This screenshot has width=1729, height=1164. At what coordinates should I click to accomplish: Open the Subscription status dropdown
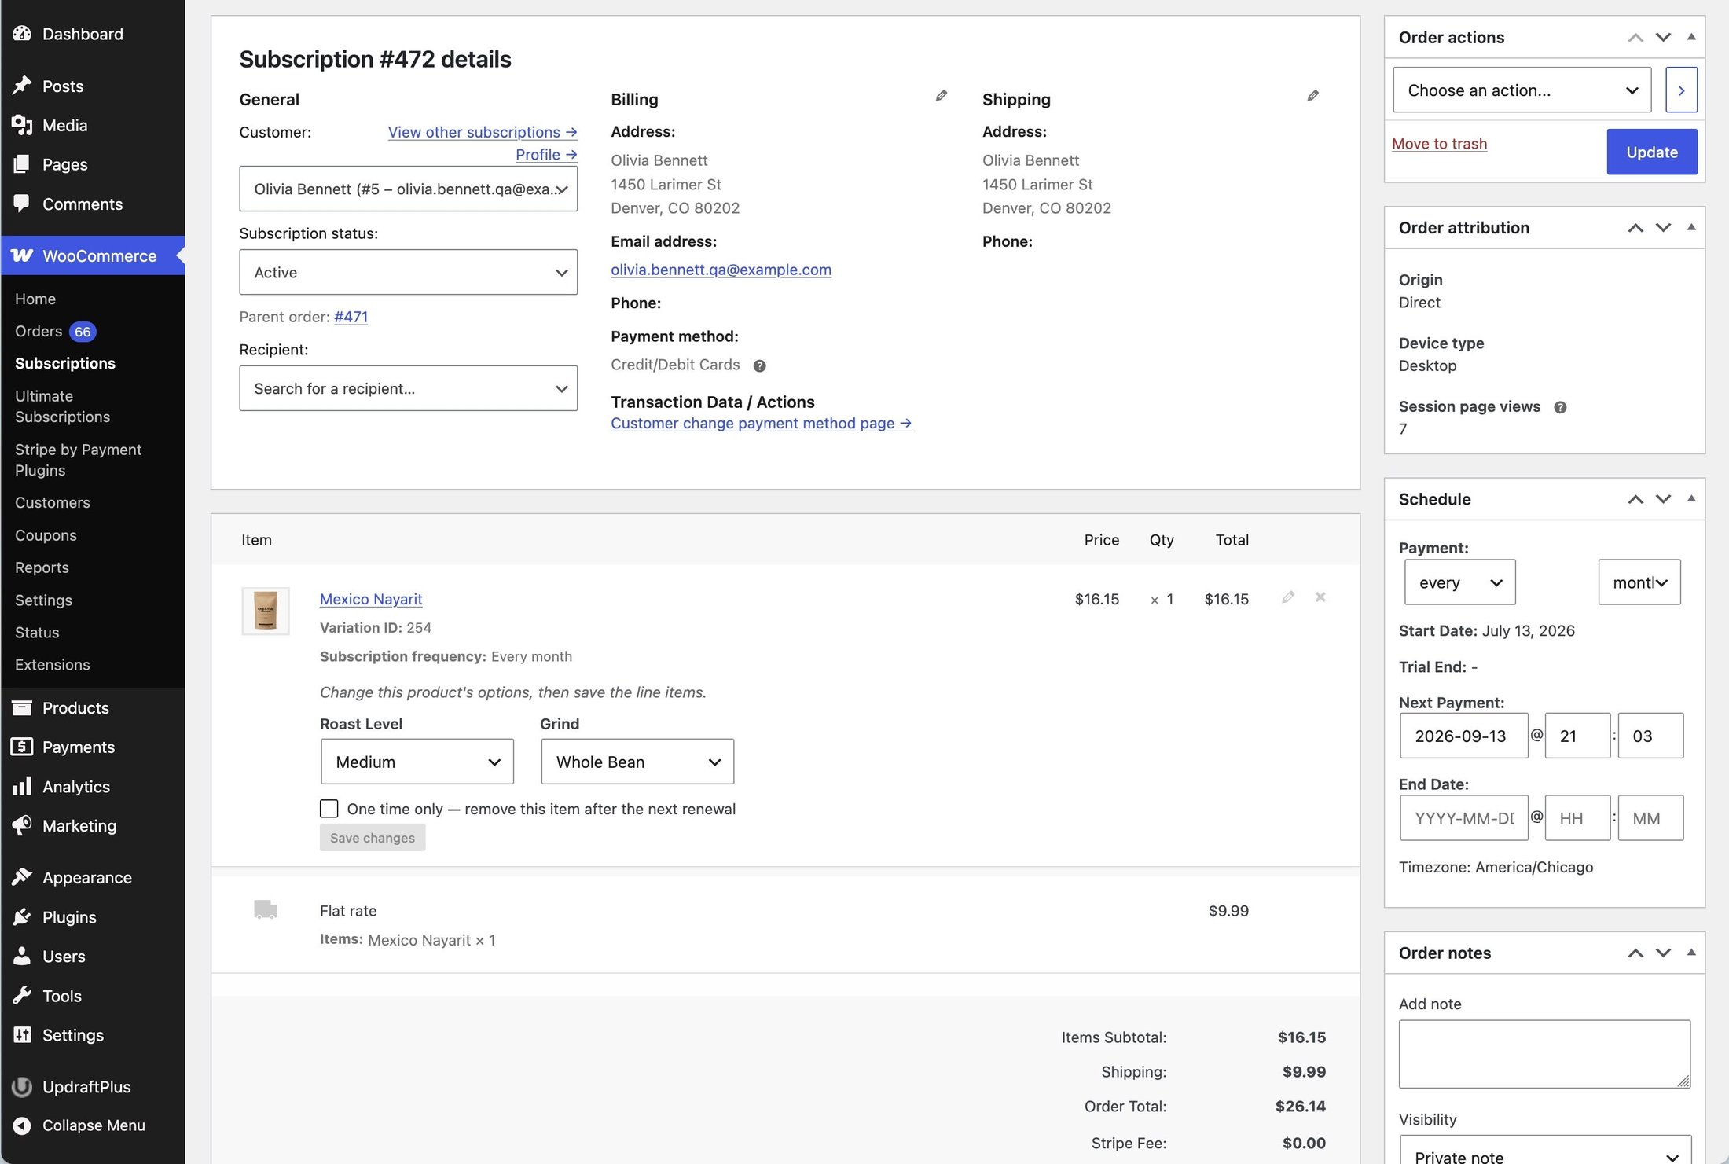pyautogui.click(x=408, y=273)
